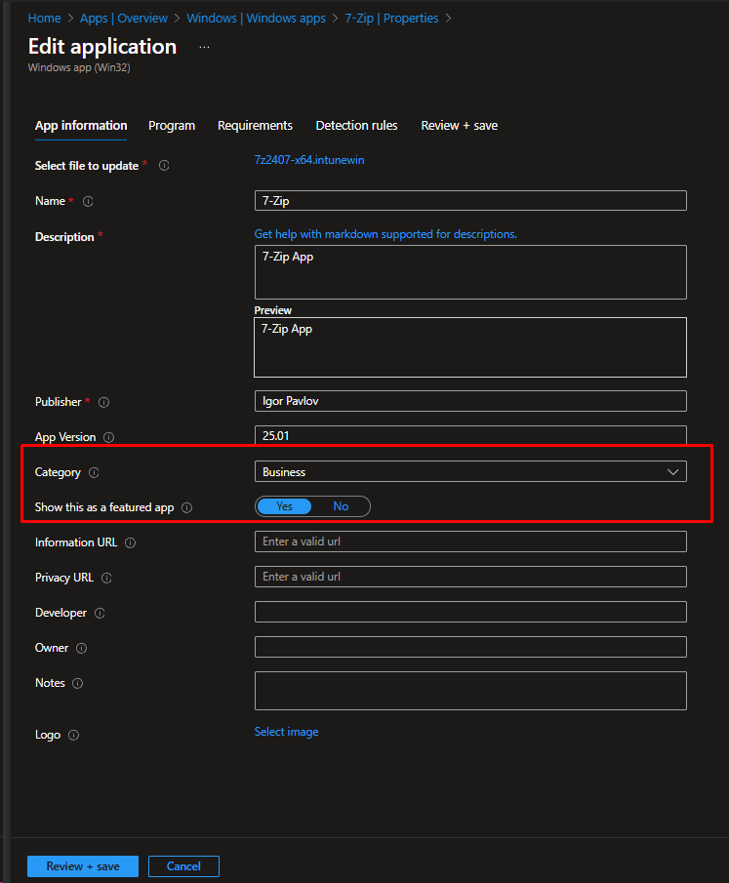
Task: Focus the Privacy URL input field
Action: pos(470,577)
